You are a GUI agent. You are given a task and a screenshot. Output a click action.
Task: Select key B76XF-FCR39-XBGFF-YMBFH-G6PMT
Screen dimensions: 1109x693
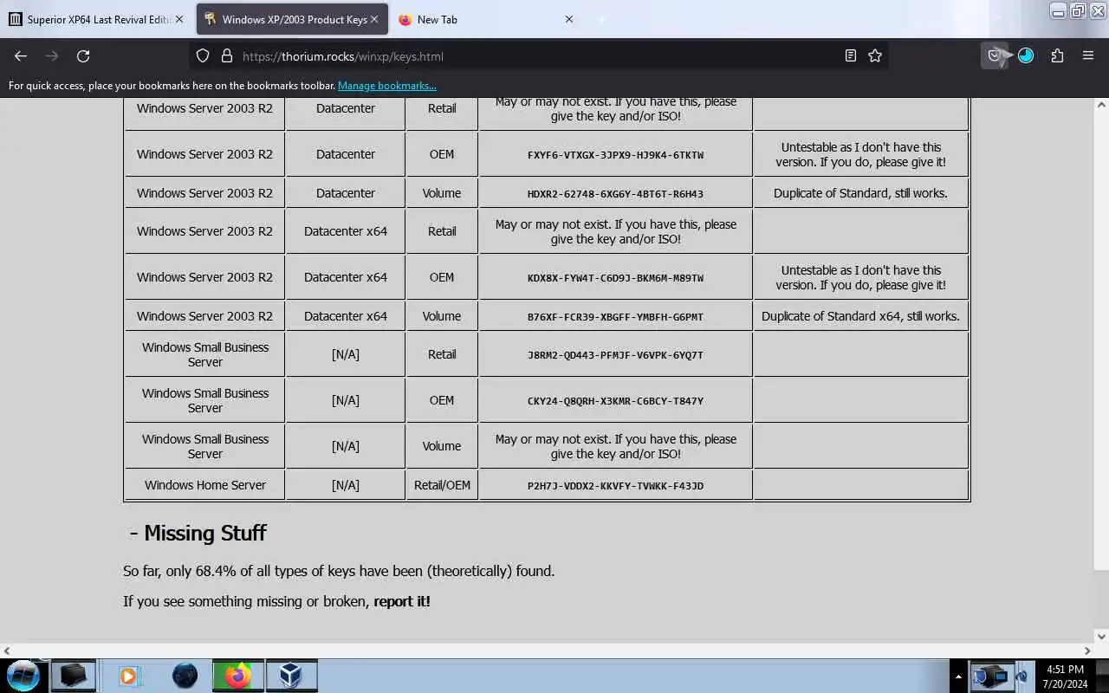615,317
